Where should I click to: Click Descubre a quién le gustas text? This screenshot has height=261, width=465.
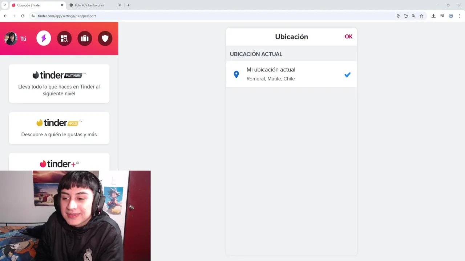[59, 134]
